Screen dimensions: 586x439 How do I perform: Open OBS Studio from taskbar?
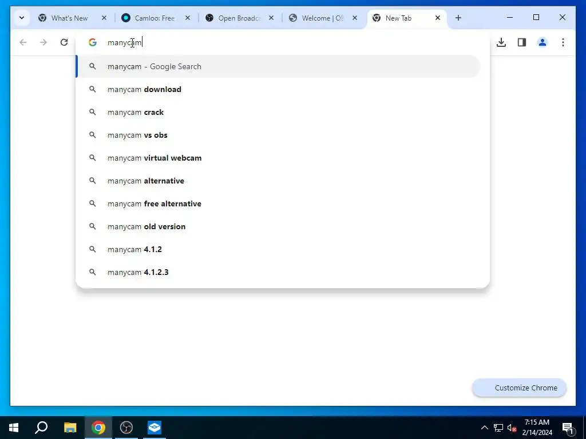point(126,428)
